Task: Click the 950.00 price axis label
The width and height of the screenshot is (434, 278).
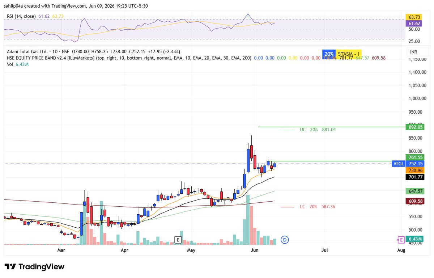Action: [x=416, y=112]
